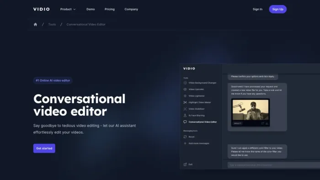
Task: Click the Exit icon in sidebar
Action: coord(185,164)
